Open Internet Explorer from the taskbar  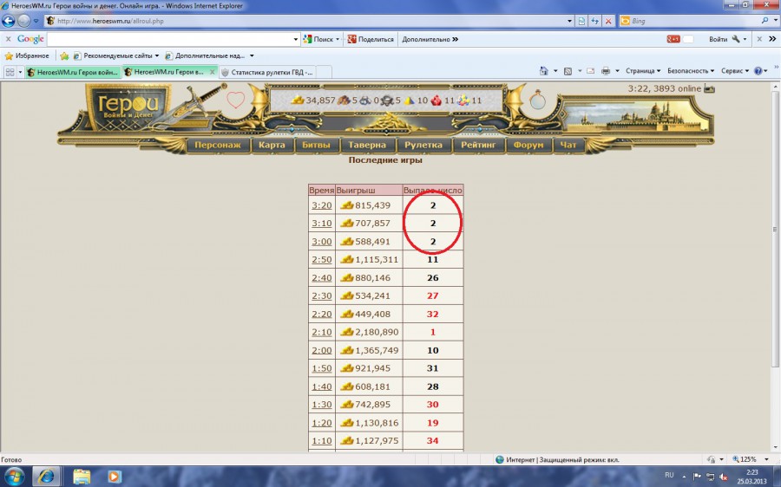tap(45, 476)
